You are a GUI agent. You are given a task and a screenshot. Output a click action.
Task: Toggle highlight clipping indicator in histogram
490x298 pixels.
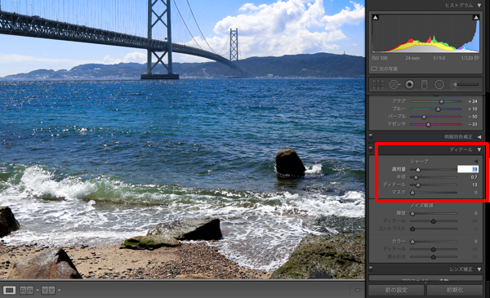pos(476,17)
